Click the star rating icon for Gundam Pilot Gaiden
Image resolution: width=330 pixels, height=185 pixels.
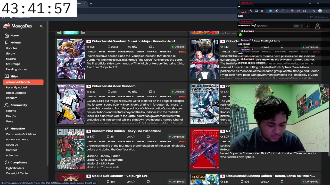click(88, 137)
